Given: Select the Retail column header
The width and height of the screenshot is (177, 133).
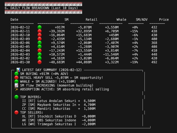Looking at the screenshot, I should pos(91,20).
